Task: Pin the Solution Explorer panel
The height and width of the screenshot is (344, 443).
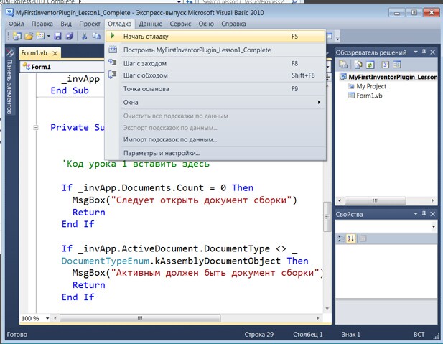Action: 424,52
